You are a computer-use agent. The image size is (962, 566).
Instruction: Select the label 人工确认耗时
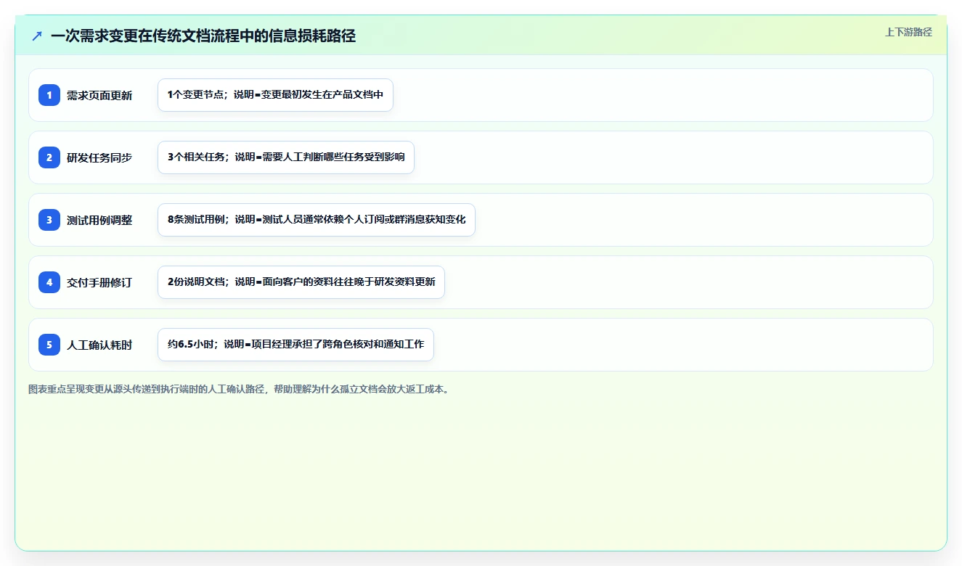(99, 345)
